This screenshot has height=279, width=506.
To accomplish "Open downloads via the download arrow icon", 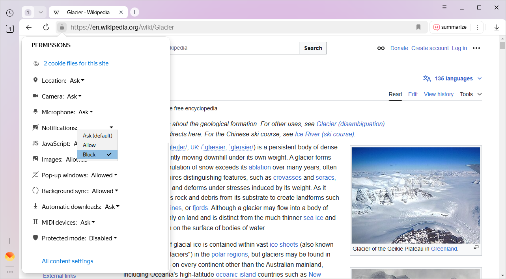I will pyautogui.click(x=497, y=27).
